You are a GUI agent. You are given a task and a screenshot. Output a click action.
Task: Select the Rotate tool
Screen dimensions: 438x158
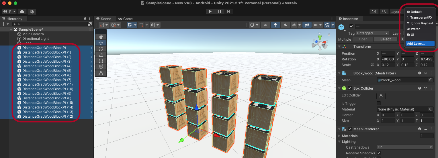(101, 49)
